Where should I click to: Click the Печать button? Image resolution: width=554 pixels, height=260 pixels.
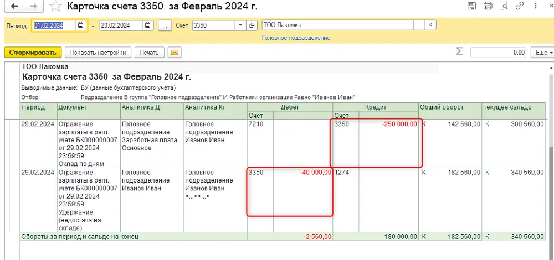point(149,53)
